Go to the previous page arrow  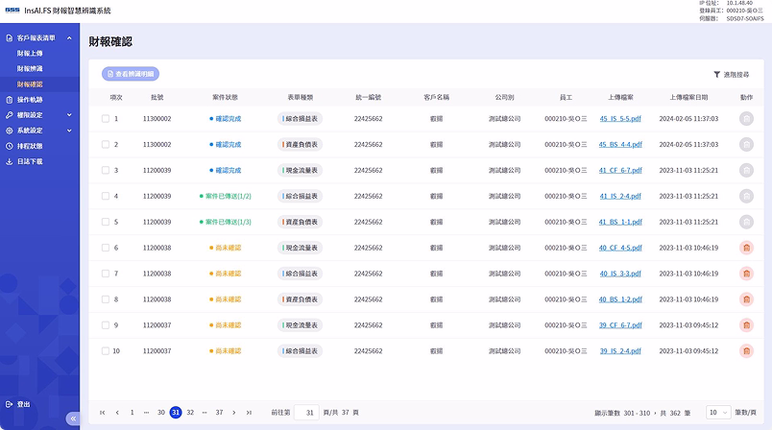click(117, 413)
